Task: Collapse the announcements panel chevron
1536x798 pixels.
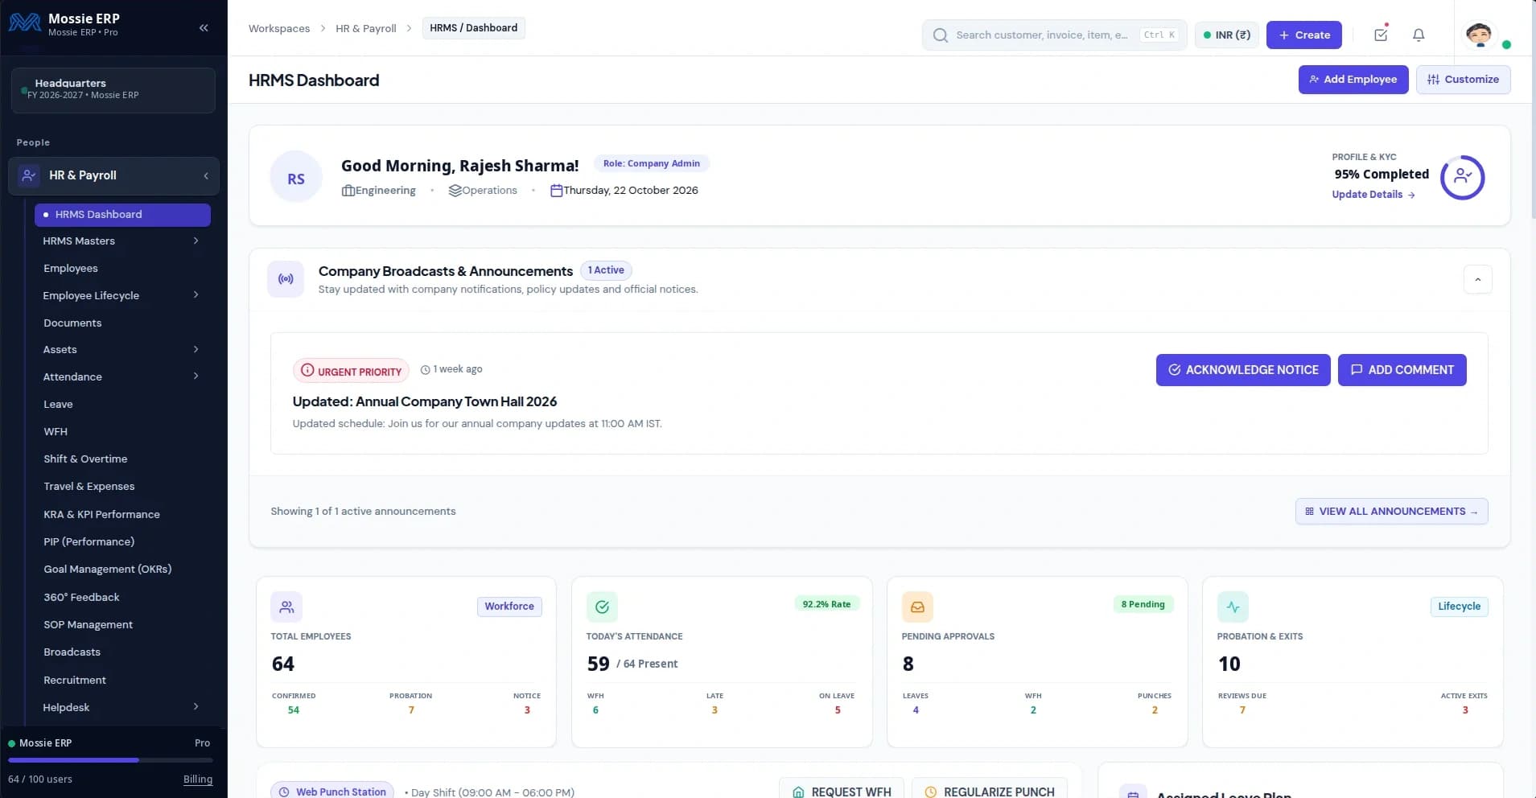Action: (x=1477, y=280)
